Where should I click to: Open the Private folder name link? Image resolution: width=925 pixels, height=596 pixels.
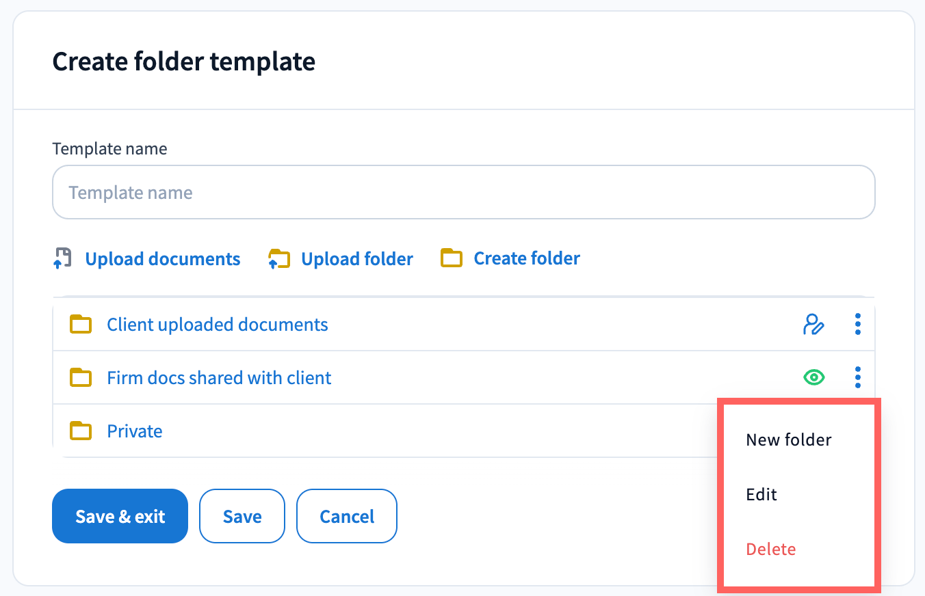point(135,431)
